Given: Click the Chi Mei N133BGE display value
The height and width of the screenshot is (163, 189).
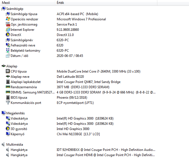Looking at the screenshot, I should coord(78,134).
